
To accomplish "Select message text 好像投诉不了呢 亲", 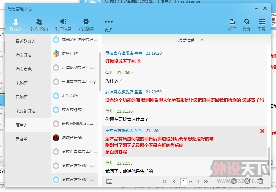I will point(123,61).
